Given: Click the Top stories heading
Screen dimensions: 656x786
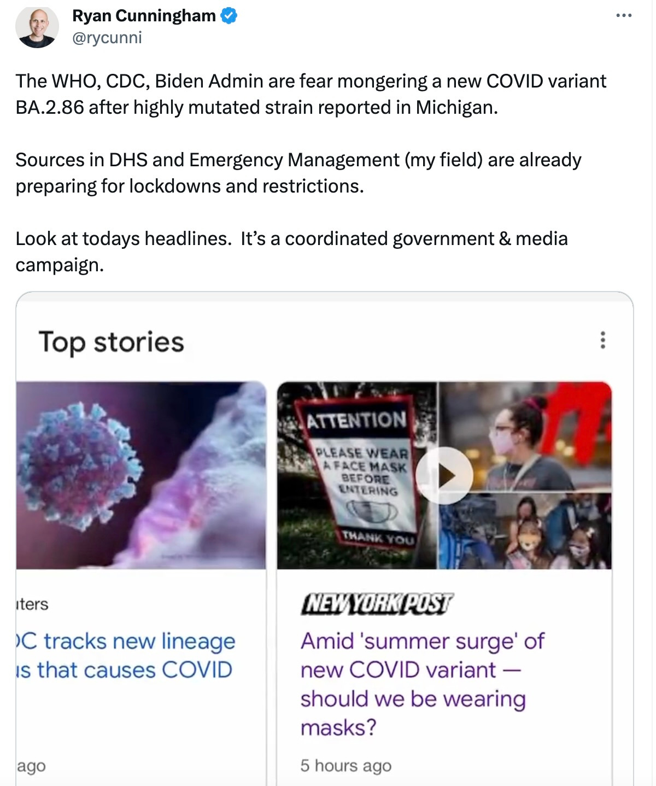Looking at the screenshot, I should pyautogui.click(x=112, y=342).
